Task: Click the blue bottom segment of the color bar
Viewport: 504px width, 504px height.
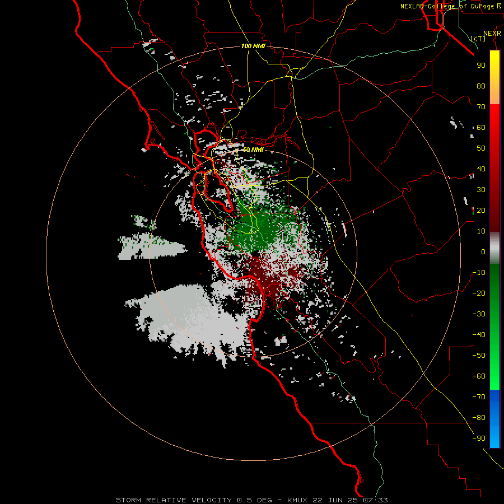Action: click(x=494, y=419)
